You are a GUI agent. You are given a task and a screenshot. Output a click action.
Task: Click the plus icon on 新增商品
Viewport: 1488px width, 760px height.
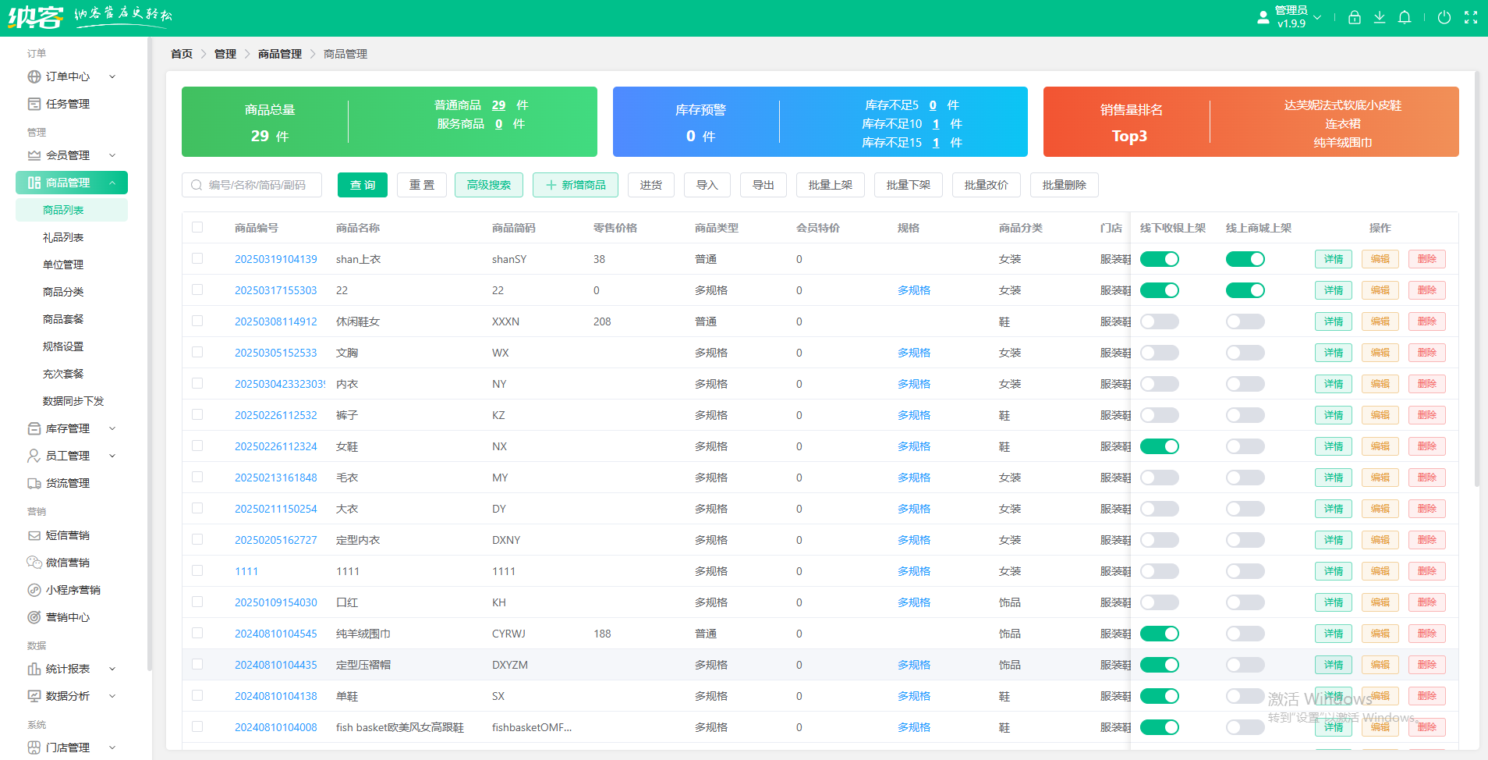tap(551, 185)
